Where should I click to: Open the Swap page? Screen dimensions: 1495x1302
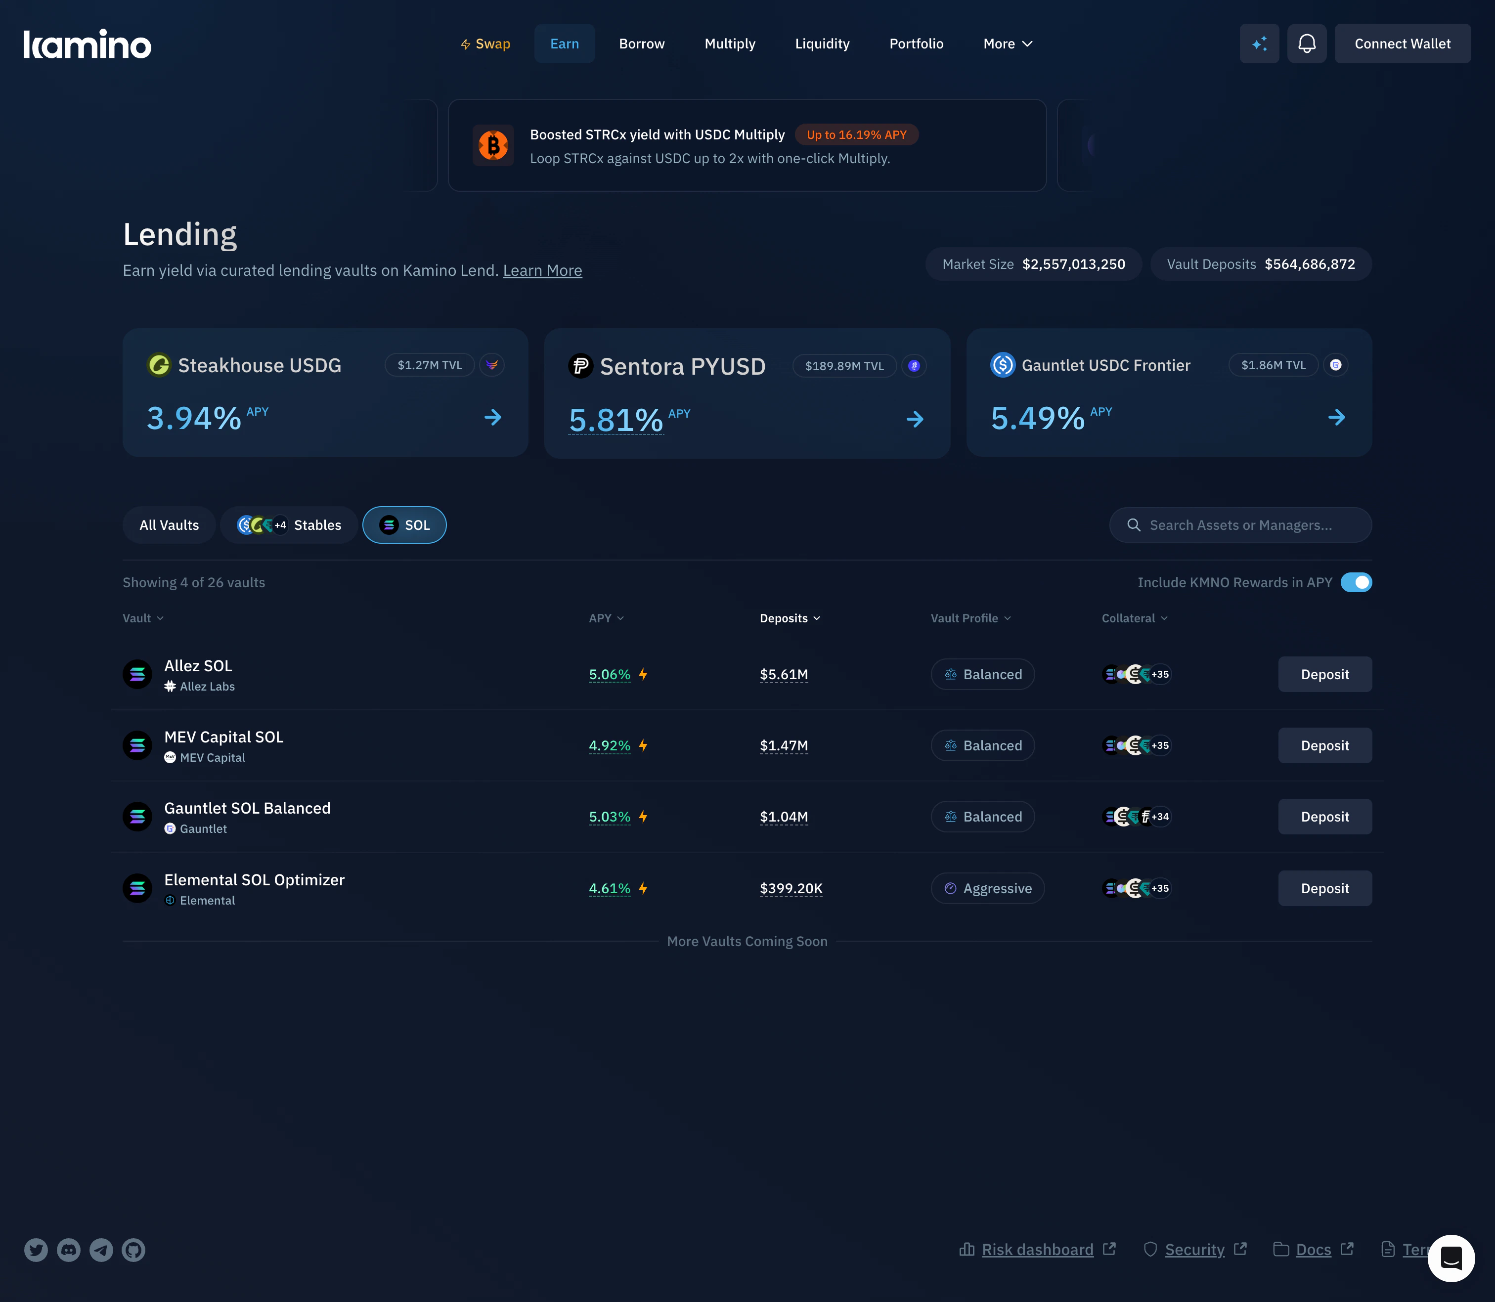click(485, 43)
